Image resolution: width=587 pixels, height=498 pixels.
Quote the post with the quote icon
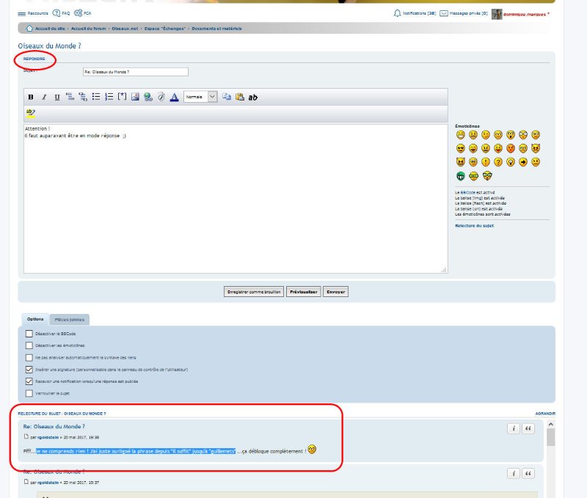(528, 429)
